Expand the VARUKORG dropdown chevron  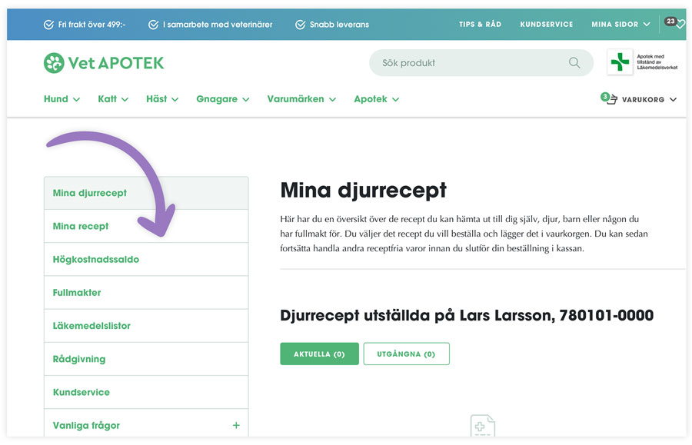[673, 99]
